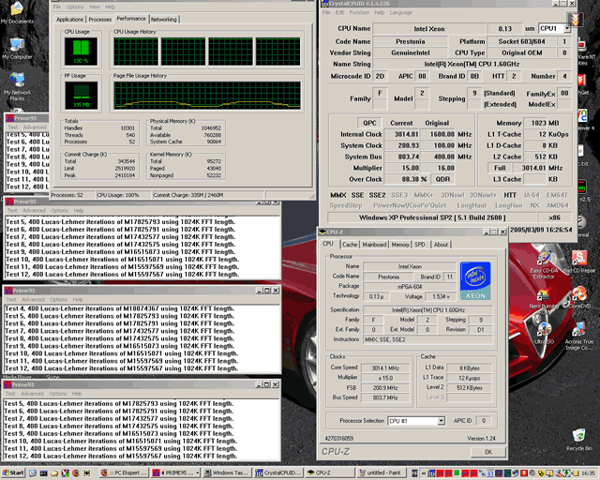Open Nero Burning ROM shortcut
This screenshot has width=600, height=480.
tap(544, 292)
